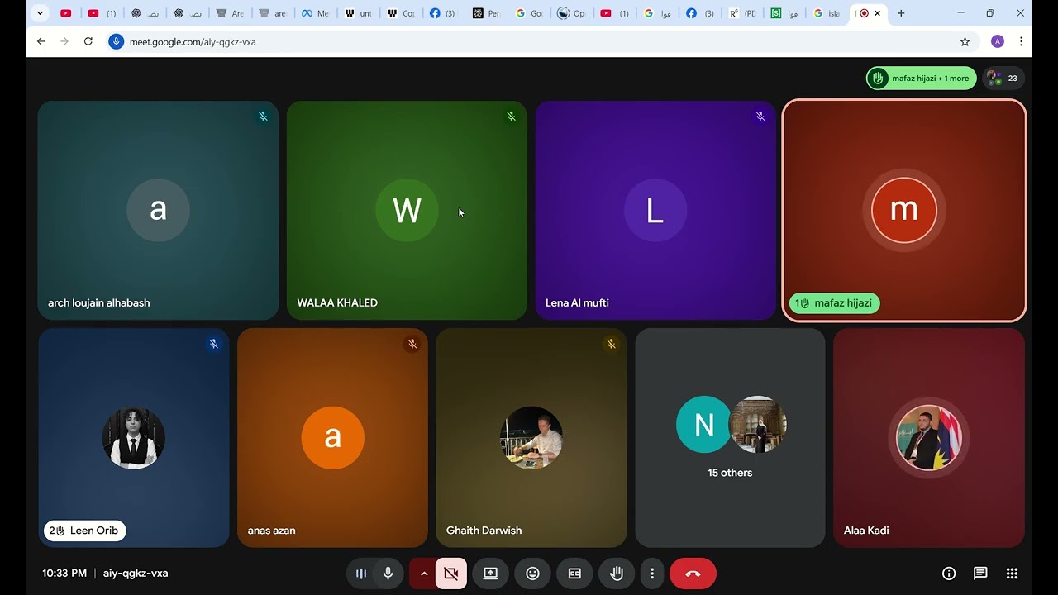Show all 23 participants
This screenshot has width=1058, height=595.
click(1004, 79)
